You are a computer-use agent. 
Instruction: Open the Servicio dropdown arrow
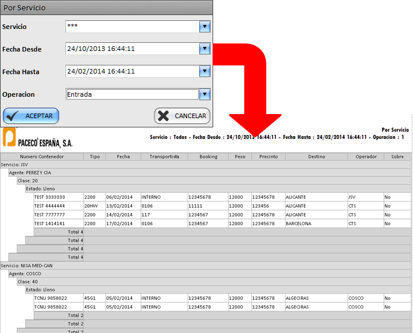pyautogui.click(x=204, y=27)
